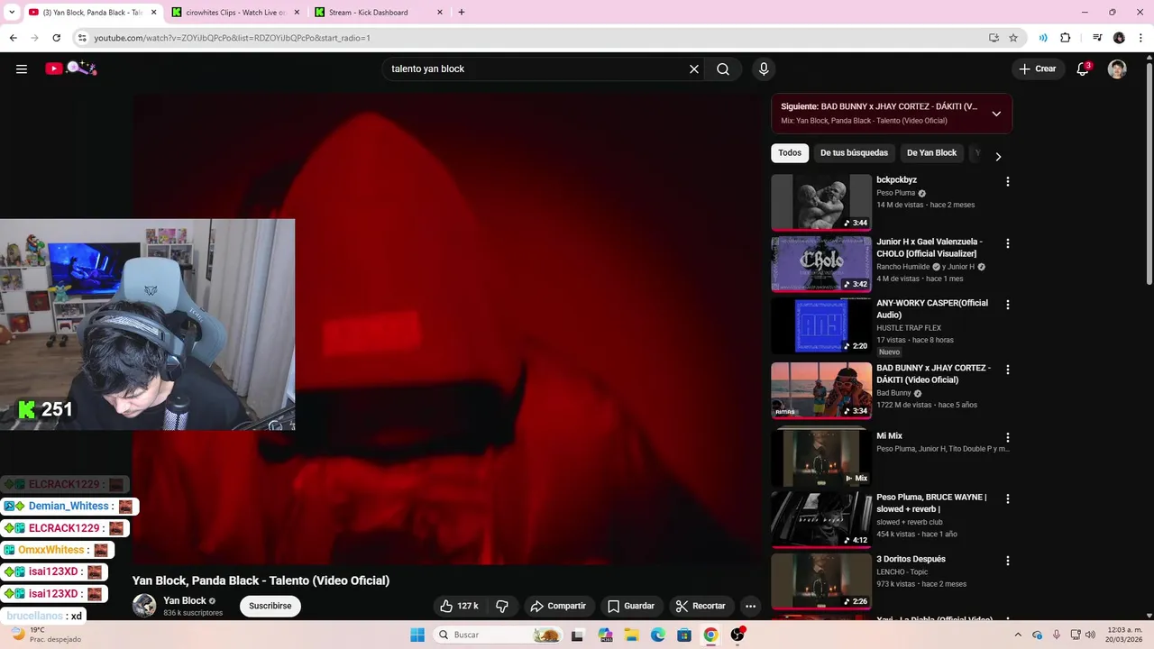
Task: Open options menu for ANY-WORKY CASPER
Action: tap(1008, 305)
